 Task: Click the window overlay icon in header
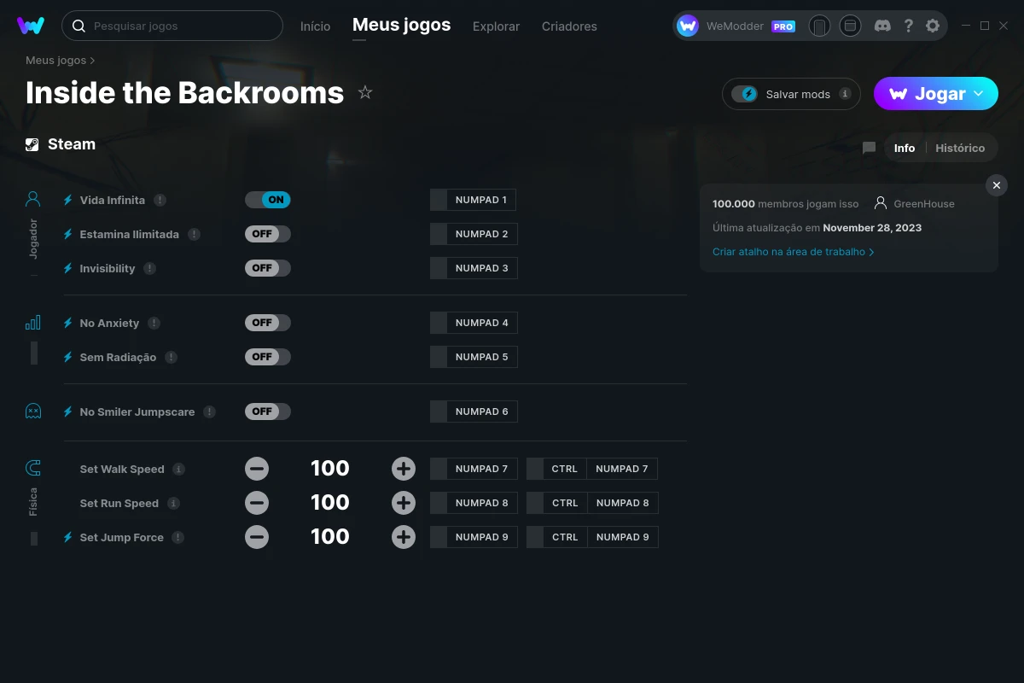click(x=850, y=26)
